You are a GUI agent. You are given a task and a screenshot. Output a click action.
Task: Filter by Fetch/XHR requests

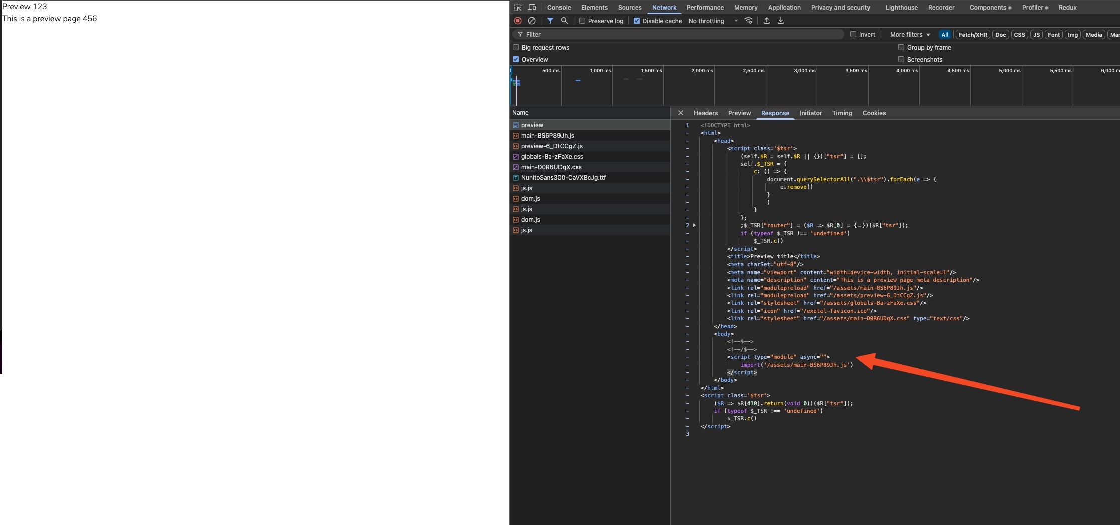point(973,34)
